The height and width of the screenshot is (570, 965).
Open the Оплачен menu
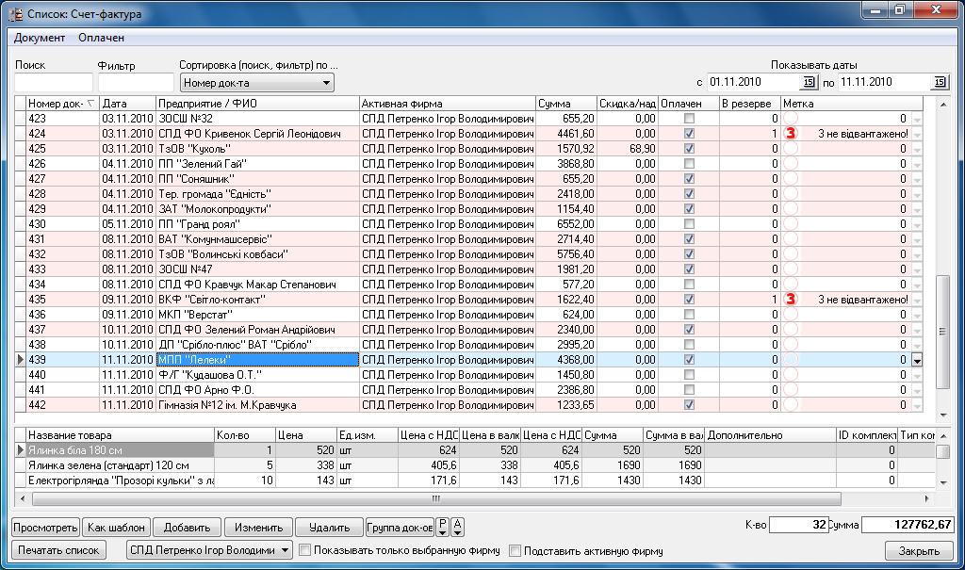[x=101, y=38]
